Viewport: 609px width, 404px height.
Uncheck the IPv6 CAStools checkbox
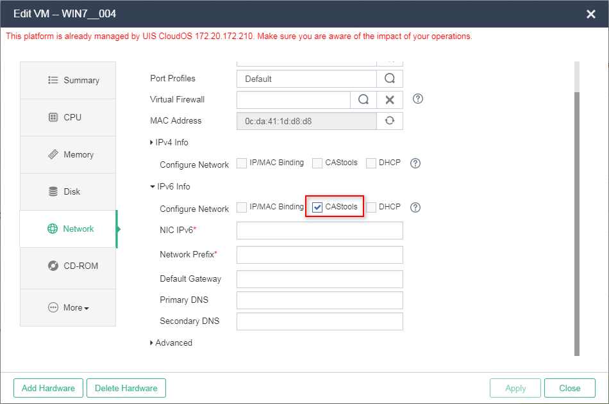(317, 207)
